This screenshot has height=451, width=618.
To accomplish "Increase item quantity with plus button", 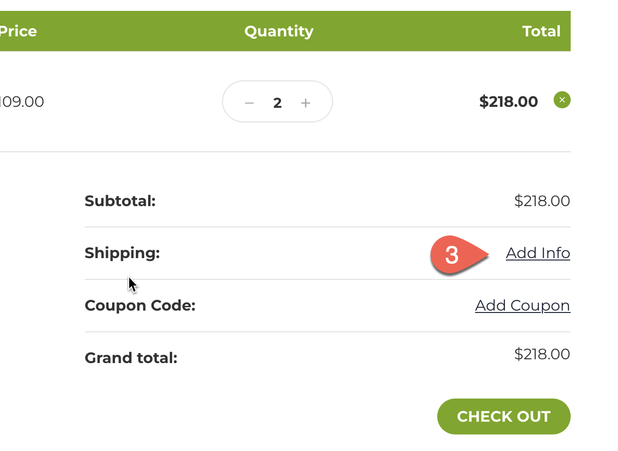I will 306,103.
